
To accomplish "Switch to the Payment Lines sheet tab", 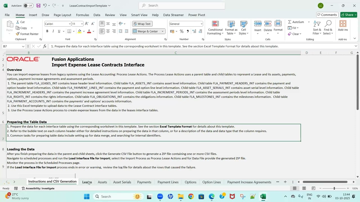I will coord(168,182).
